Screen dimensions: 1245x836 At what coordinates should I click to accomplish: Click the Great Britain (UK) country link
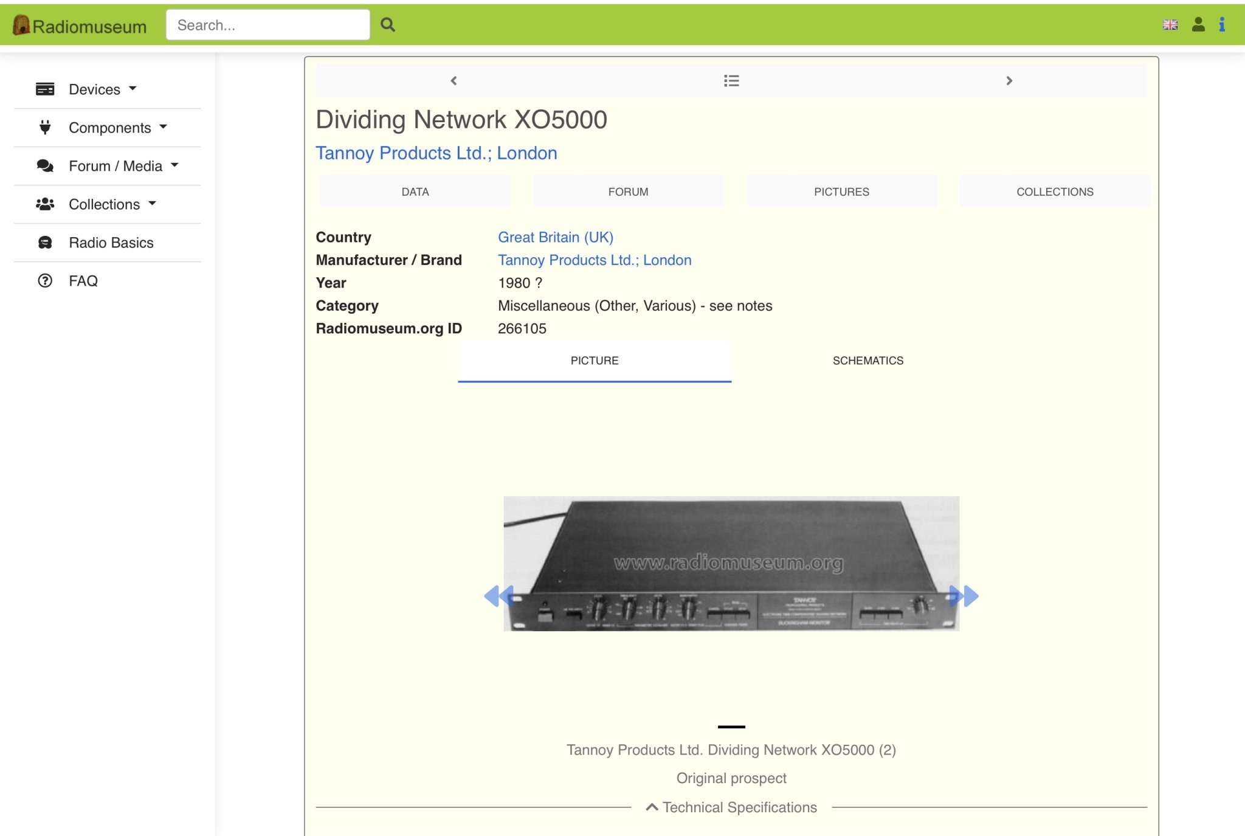pos(555,237)
